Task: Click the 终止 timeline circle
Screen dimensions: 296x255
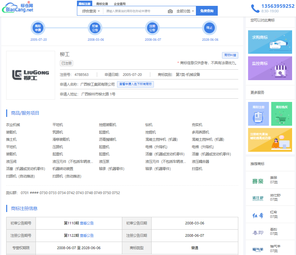Action: click(209, 28)
